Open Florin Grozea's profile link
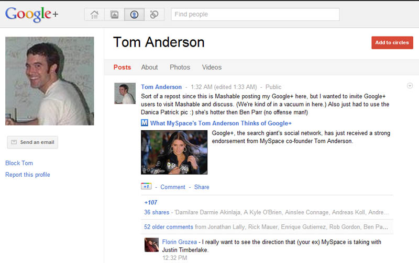 coord(179,242)
